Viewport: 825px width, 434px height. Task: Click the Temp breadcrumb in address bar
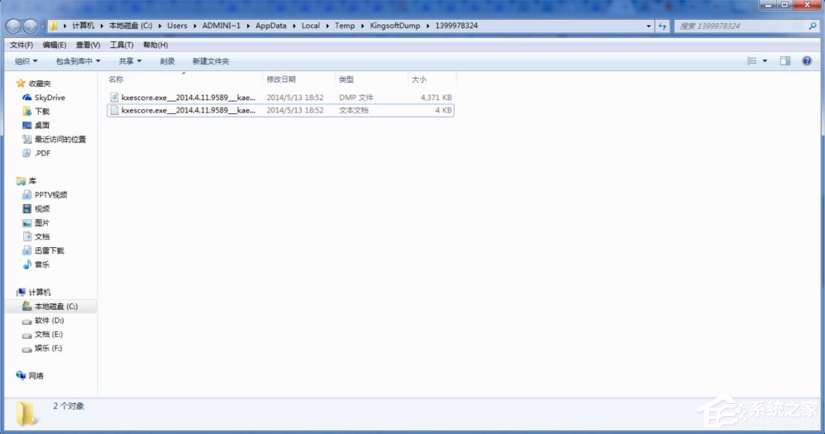coord(345,25)
